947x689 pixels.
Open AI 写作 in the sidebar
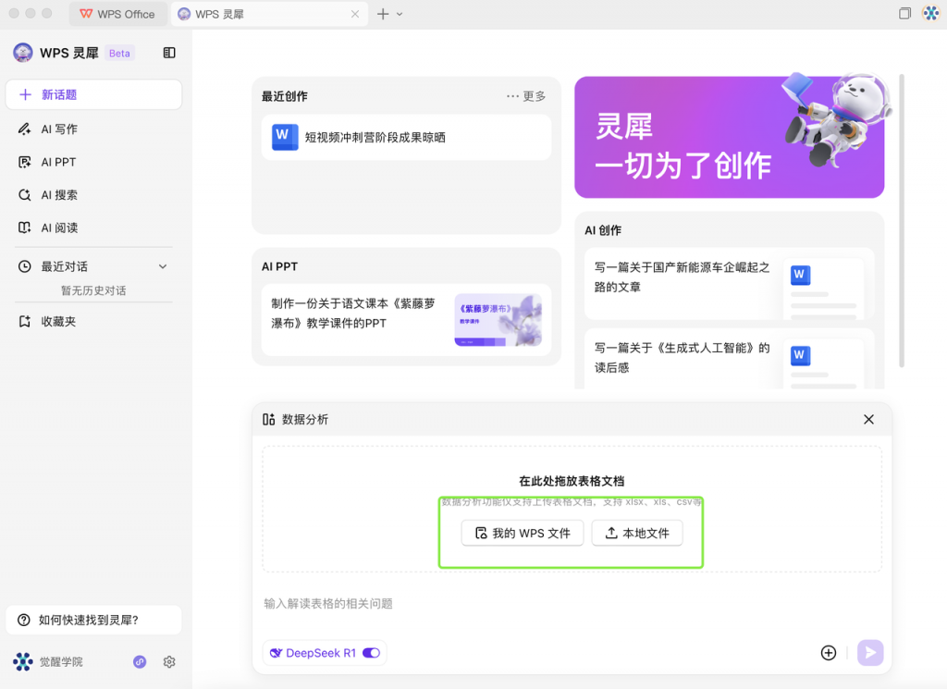tap(93, 129)
